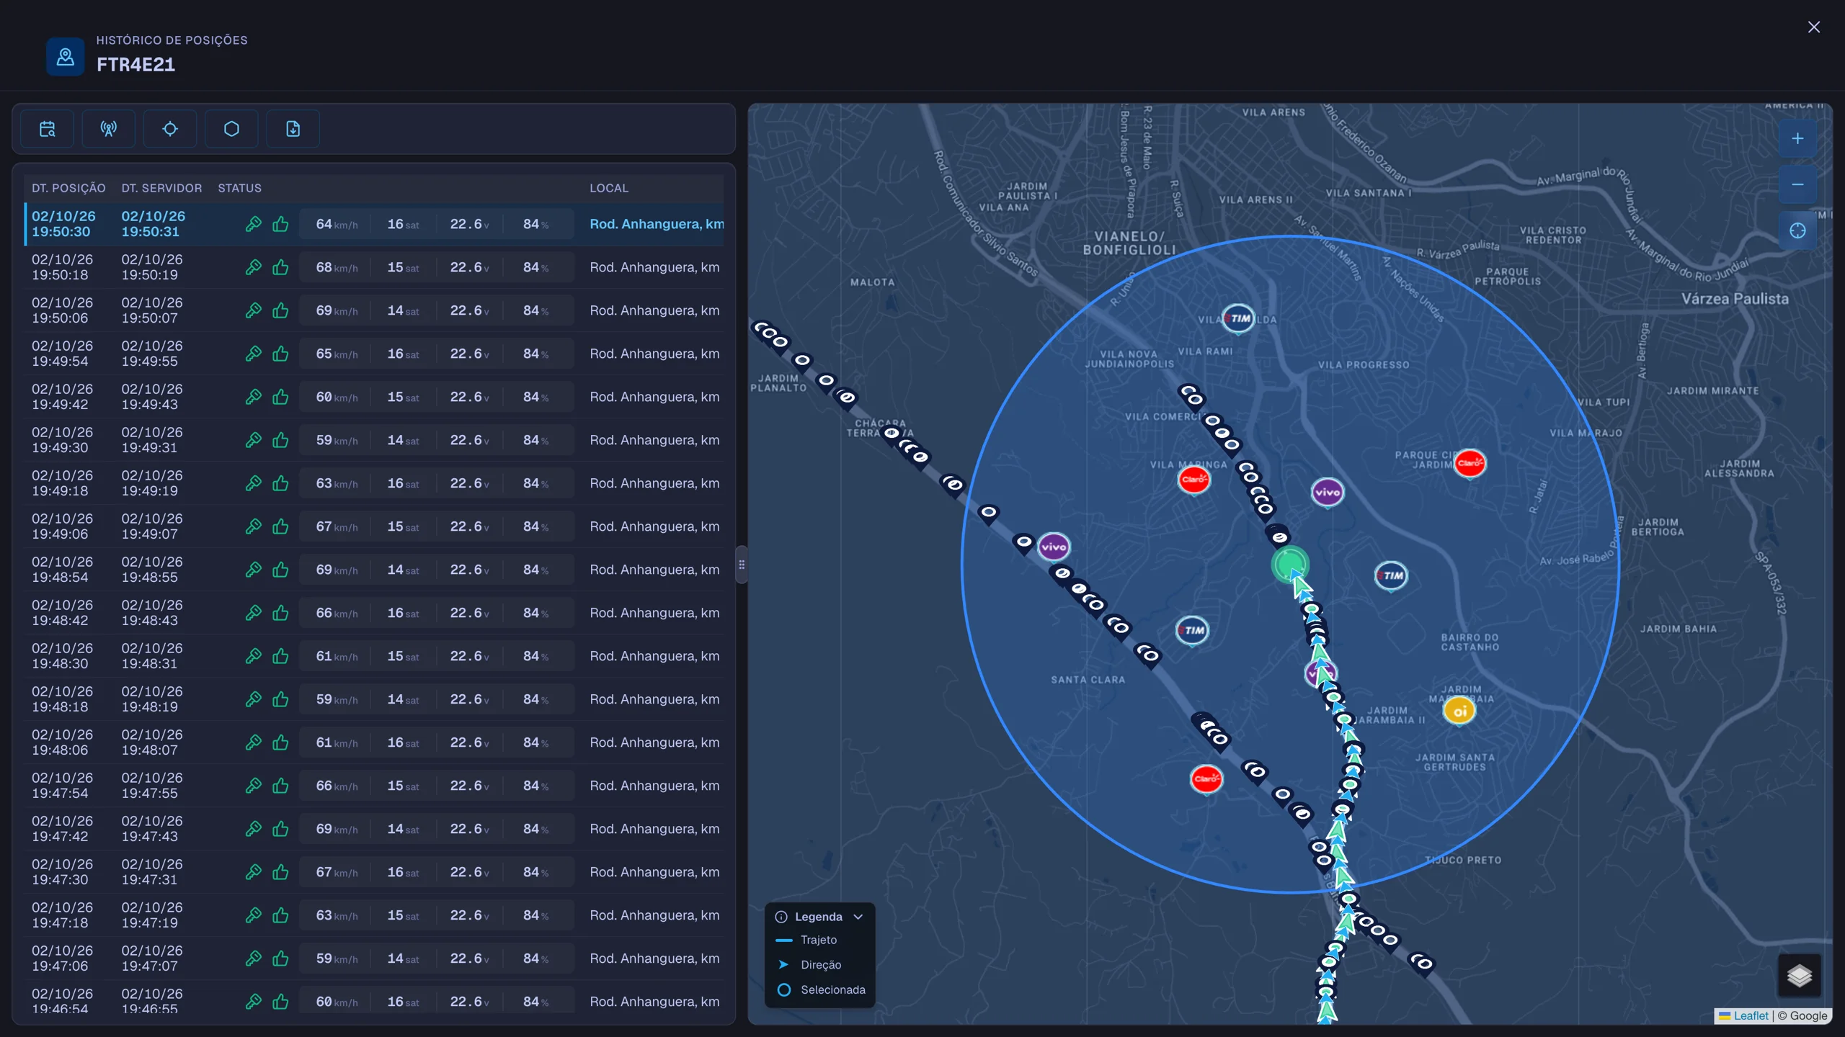Click the panel splitter drag handle

tap(742, 565)
